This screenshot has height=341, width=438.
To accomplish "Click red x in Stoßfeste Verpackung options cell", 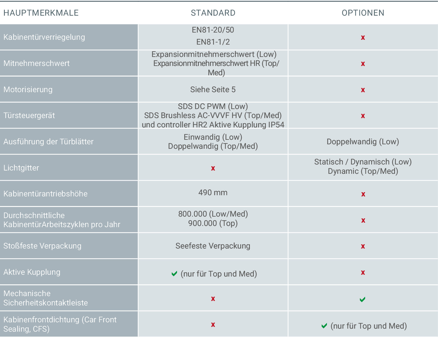I will (363, 246).
